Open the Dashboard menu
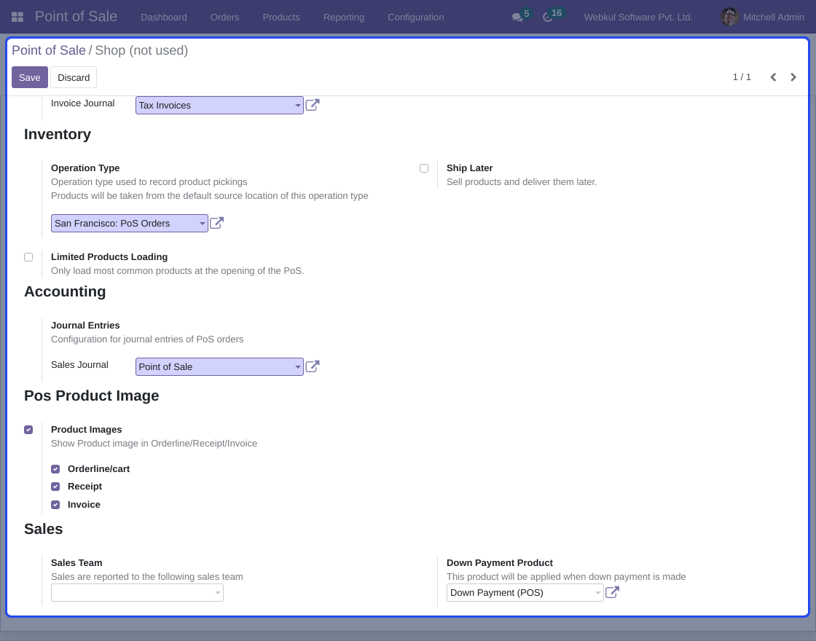This screenshot has width=816, height=641. pos(164,17)
